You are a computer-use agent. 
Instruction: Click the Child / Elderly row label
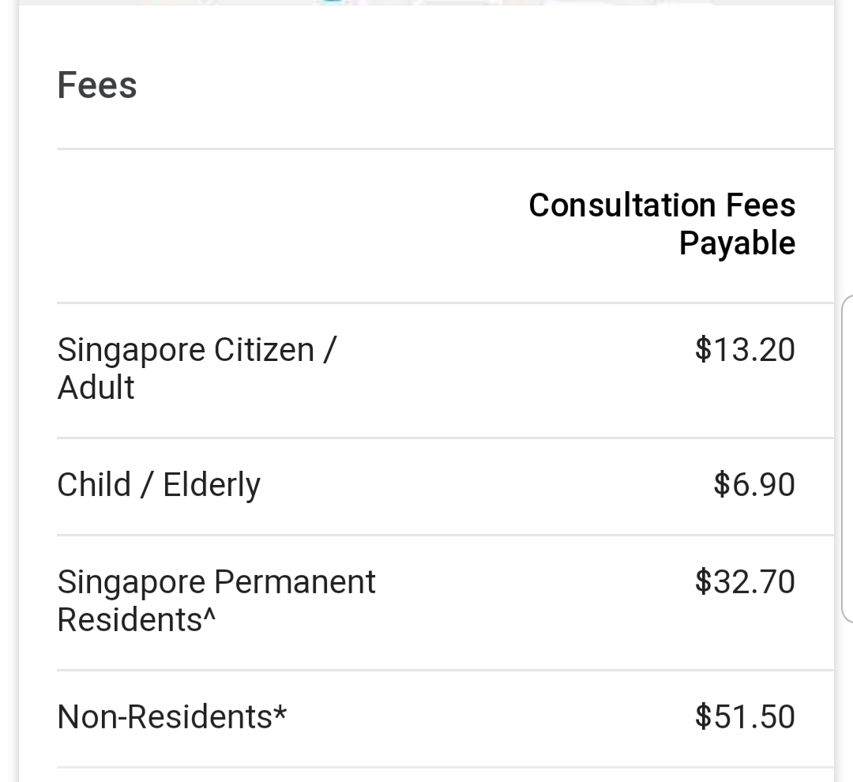click(159, 484)
